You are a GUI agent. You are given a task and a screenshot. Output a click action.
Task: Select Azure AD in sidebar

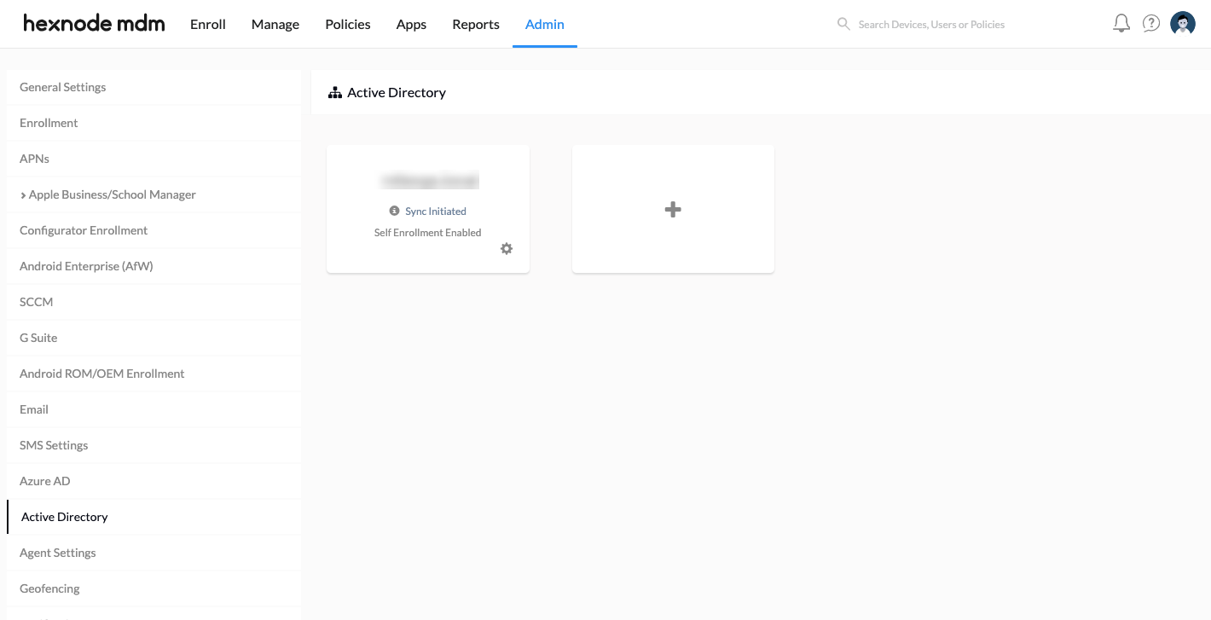click(154, 481)
